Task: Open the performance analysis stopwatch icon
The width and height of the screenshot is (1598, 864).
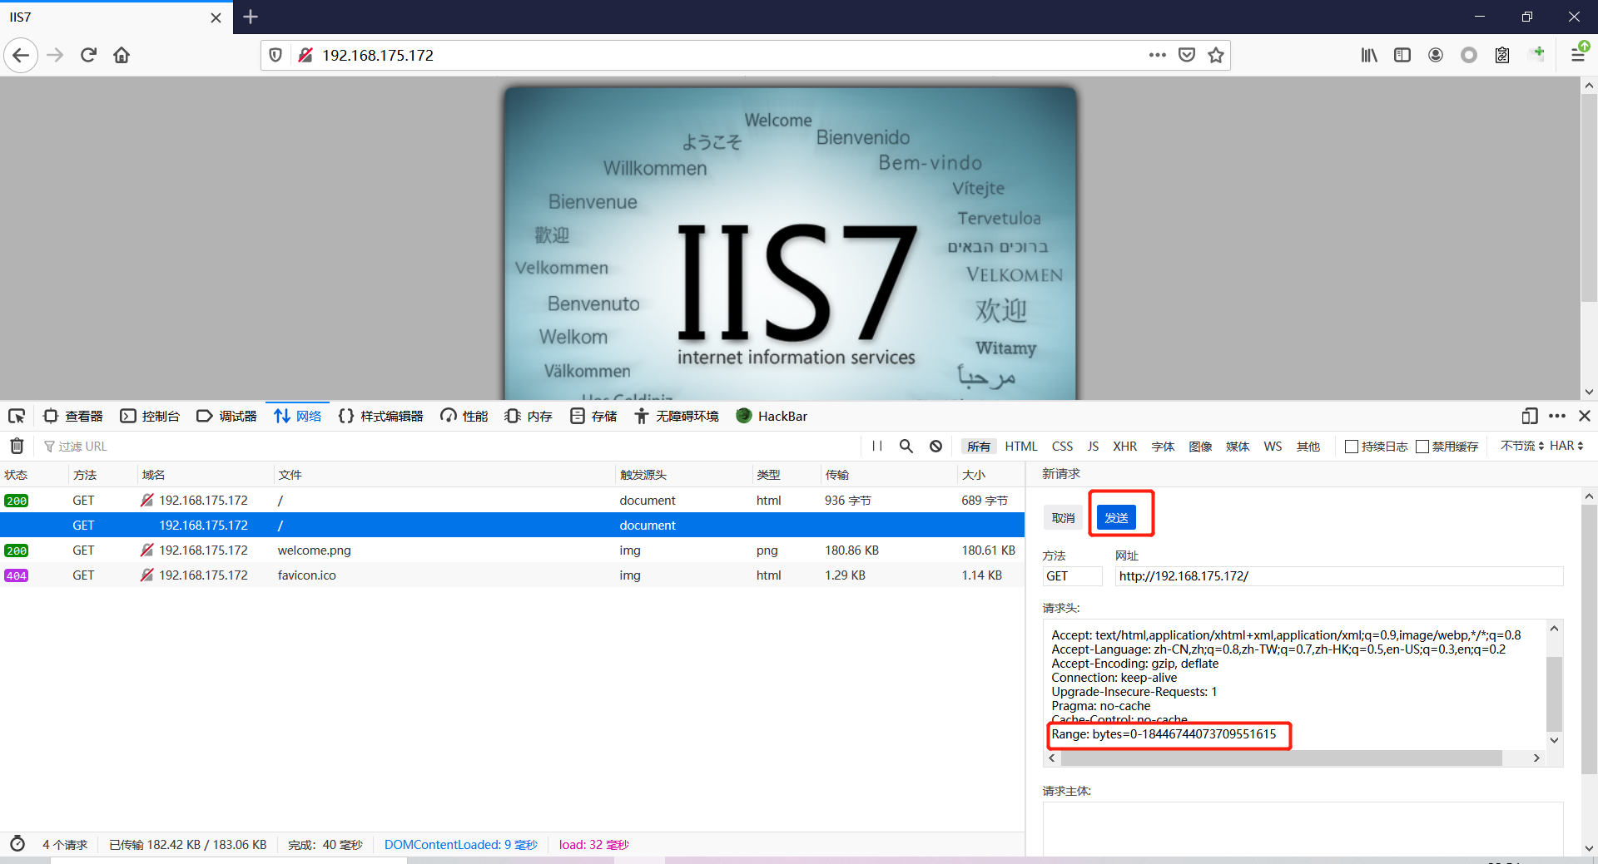Action: click(x=17, y=844)
